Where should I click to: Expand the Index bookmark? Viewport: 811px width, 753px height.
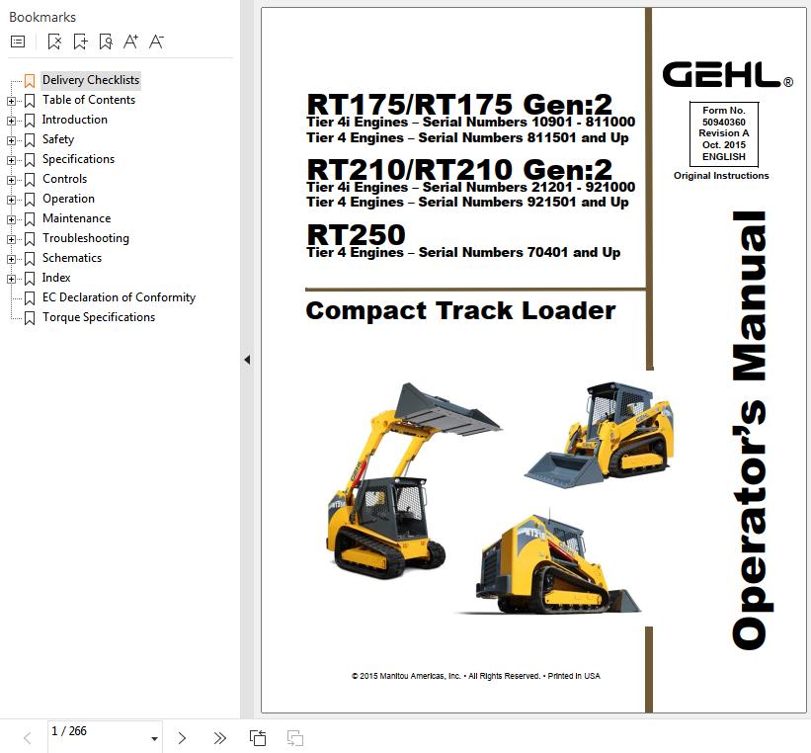pos(11,279)
